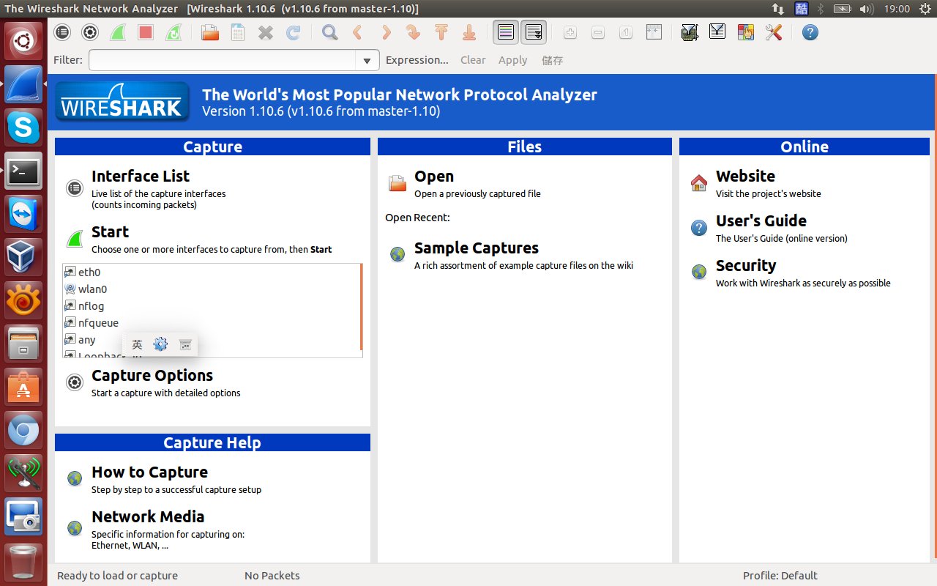Open preferences wrench icon
937x586 pixels.
tap(773, 32)
